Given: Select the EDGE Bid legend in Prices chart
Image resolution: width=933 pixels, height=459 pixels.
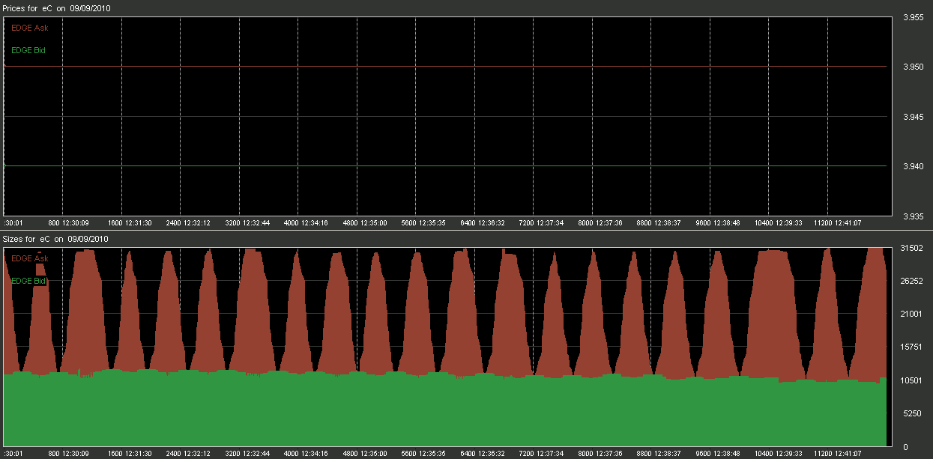Looking at the screenshot, I should (x=28, y=51).
